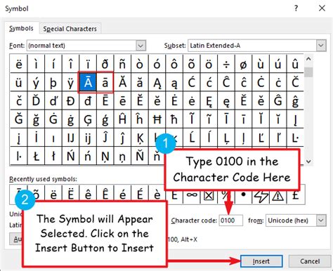This screenshot has width=333, height=271.
Task: Open dialog help question mark
Action: coord(296,8)
